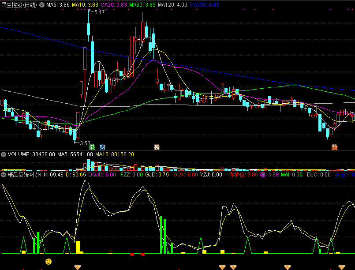
Task: Click the blue MA250: 4.09 label
Action: point(205,5)
